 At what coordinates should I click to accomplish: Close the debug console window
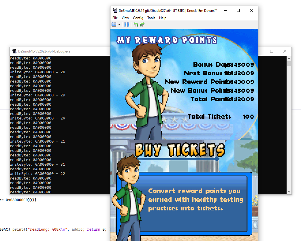[x=285, y=51]
